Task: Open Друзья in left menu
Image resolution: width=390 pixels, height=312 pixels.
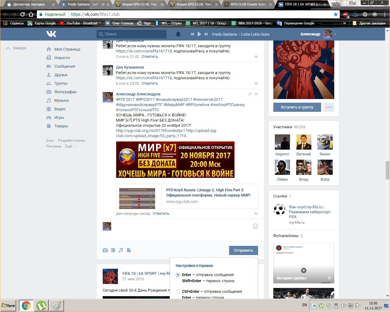Action: pyautogui.click(x=61, y=75)
